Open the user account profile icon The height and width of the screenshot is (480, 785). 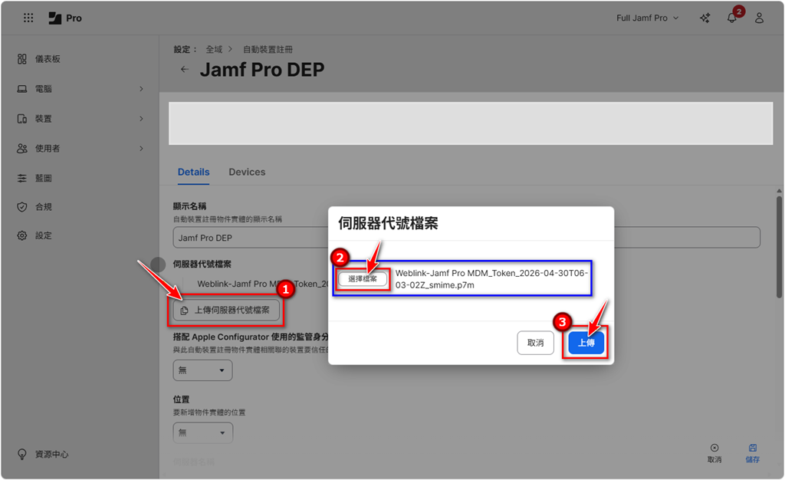759,18
